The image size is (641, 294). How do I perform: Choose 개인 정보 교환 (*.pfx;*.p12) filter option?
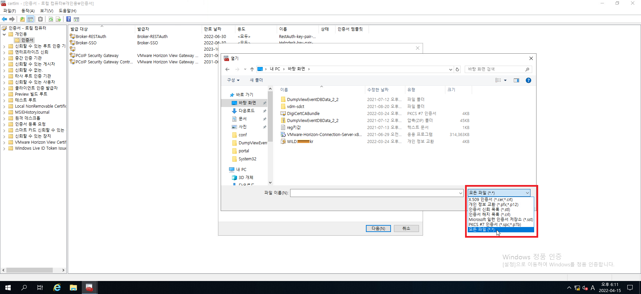coord(501,205)
